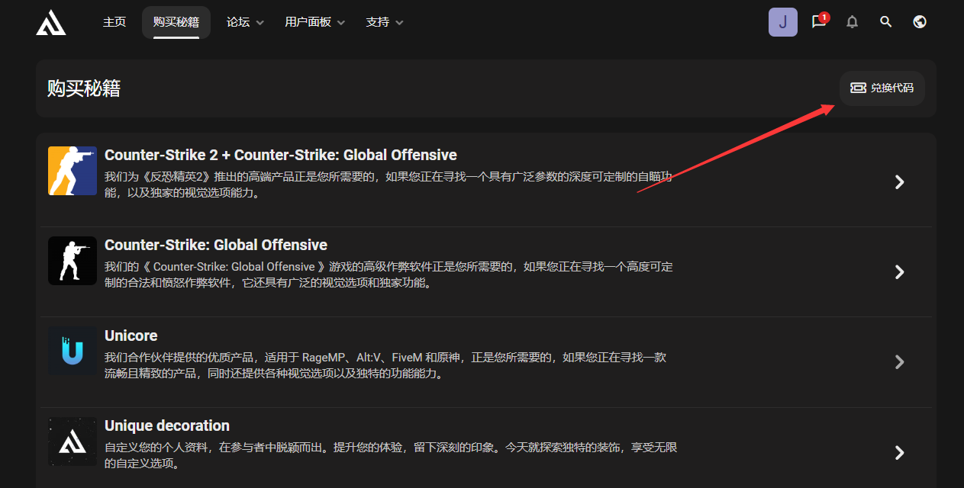Expand the 论坛 dropdown menu

[x=245, y=23]
